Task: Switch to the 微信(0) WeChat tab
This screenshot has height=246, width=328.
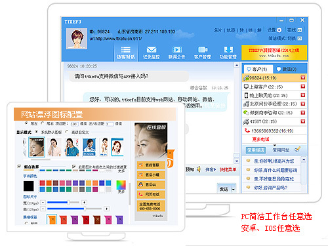Action: coord(287,69)
